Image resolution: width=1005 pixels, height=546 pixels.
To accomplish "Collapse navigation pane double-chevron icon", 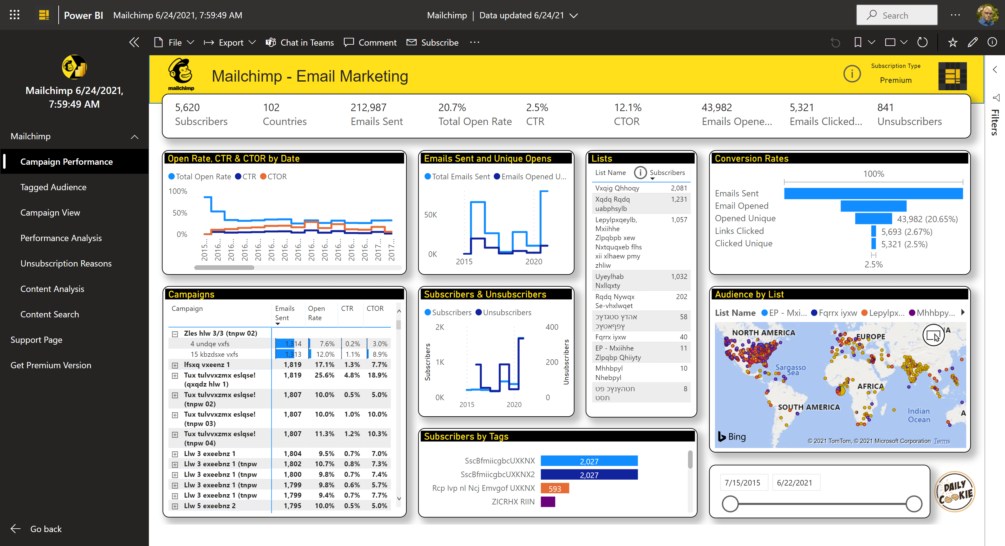I will [134, 42].
